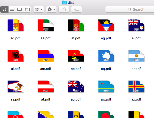This screenshot has height=118, width=154.
Task: Click the at.pdf file name
Action: [x=46, y=99]
